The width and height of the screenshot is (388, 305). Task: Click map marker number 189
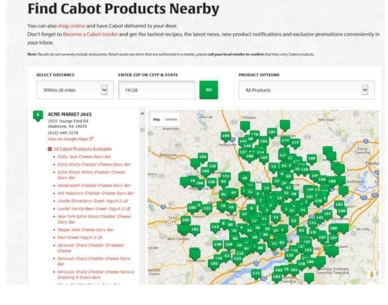point(334,229)
